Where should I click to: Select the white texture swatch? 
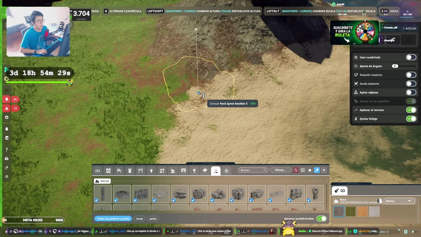point(374,211)
